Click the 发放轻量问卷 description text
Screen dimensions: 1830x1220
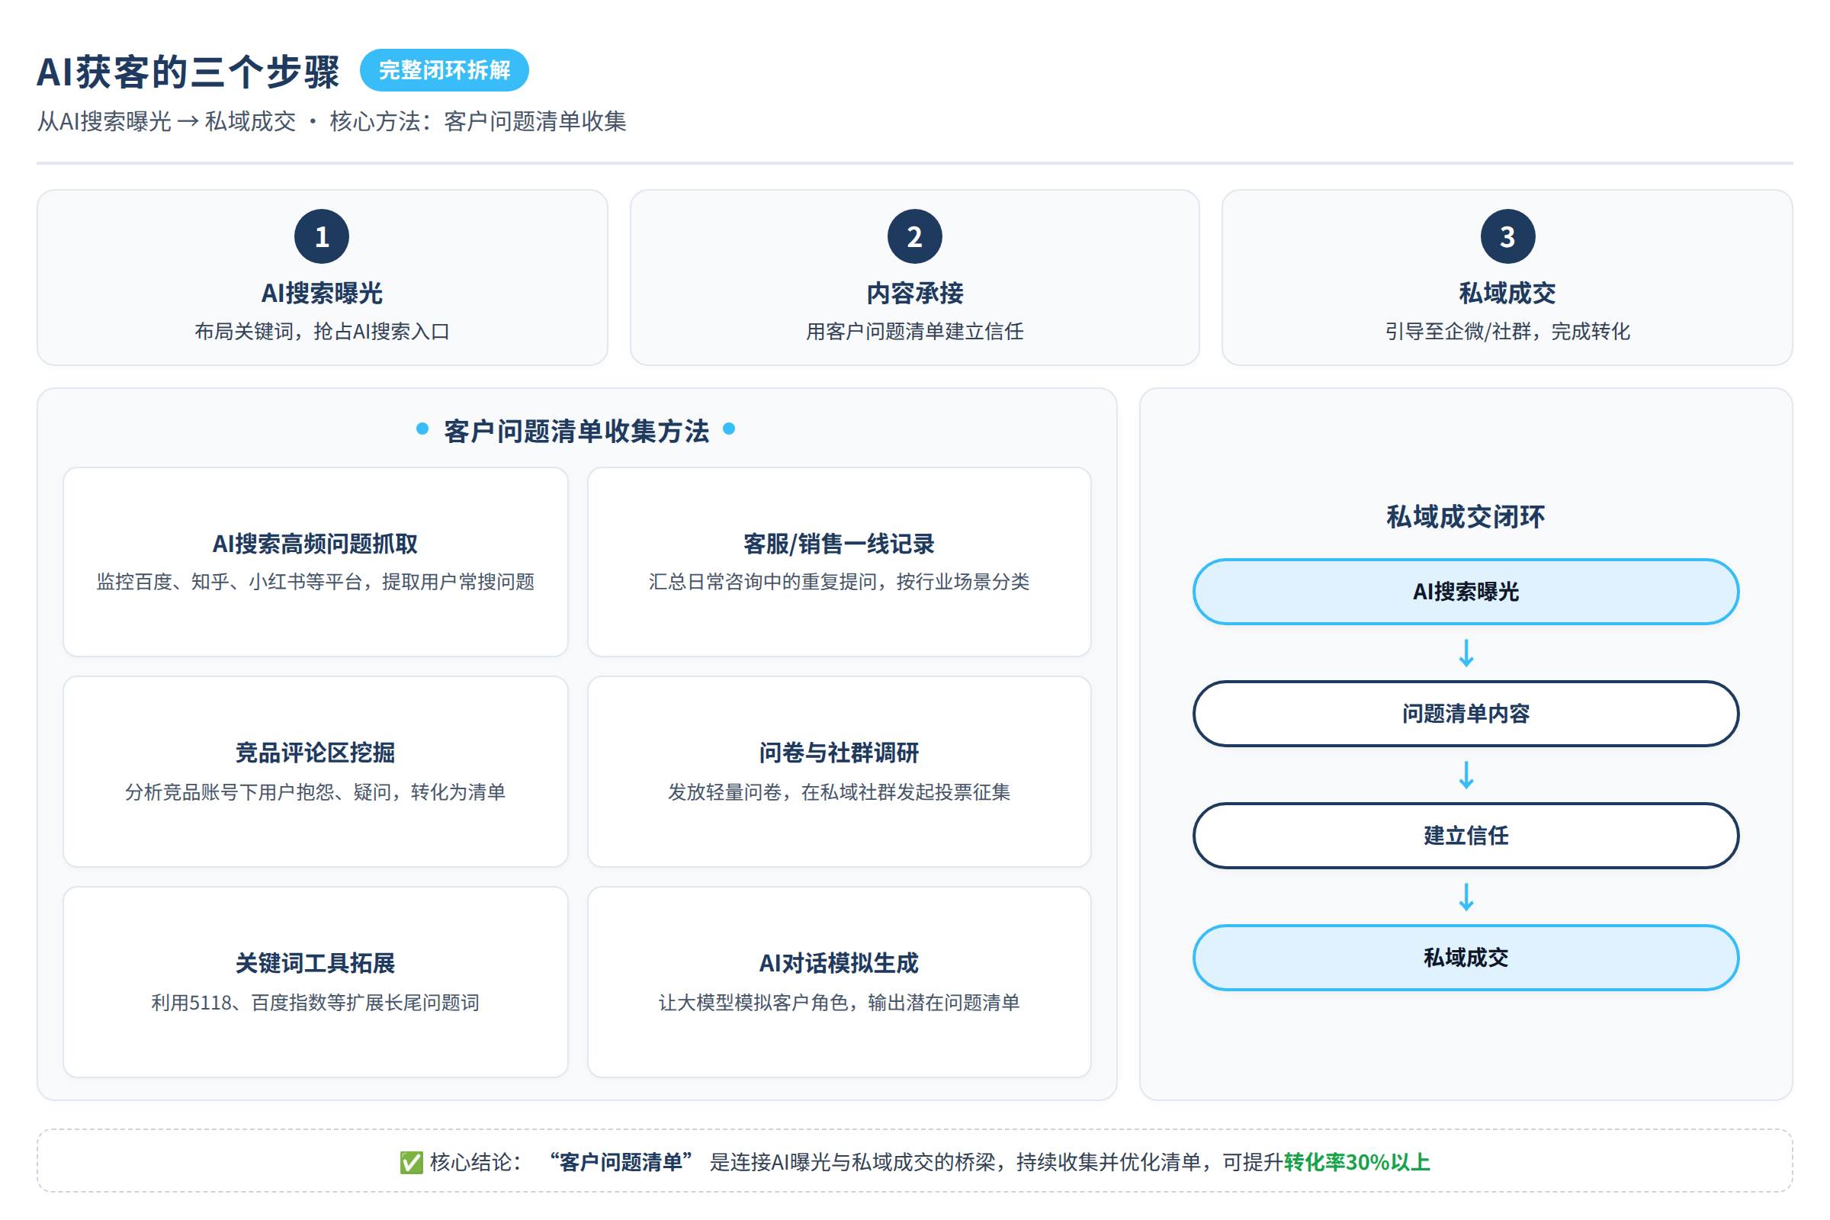[x=839, y=792]
